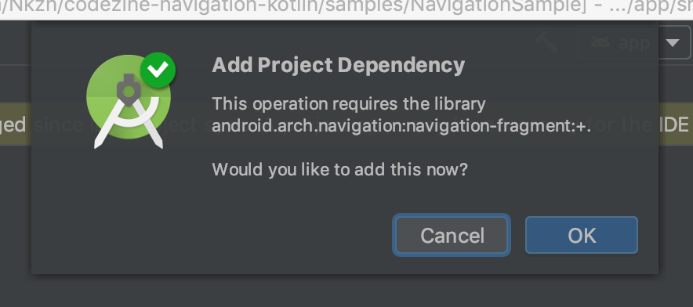Confirm adding the dependency with OK

(x=581, y=235)
